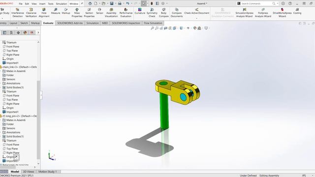The width and height of the screenshot is (315, 177).
Task: Show Curvature display
Action: pyautogui.click(x=140, y=11)
